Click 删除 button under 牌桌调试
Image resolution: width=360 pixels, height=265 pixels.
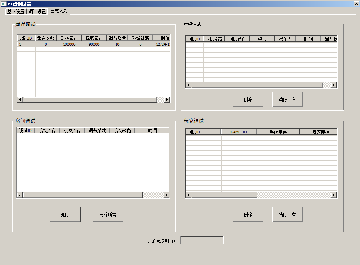point(248,99)
